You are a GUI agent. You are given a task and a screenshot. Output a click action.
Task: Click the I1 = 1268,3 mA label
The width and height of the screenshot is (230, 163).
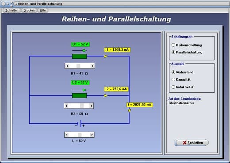tap(117, 49)
